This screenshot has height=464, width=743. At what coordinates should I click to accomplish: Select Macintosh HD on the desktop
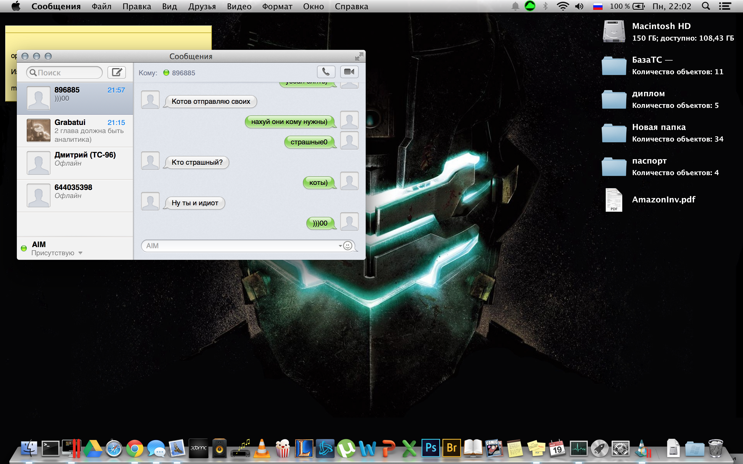(x=614, y=31)
